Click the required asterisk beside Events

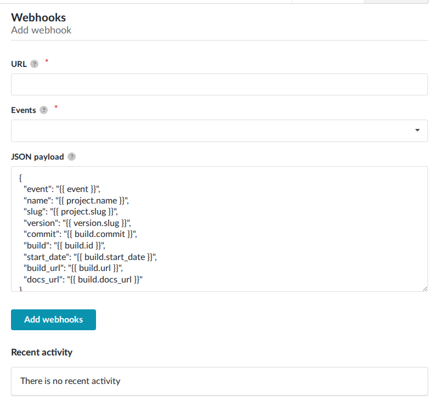(x=55, y=108)
